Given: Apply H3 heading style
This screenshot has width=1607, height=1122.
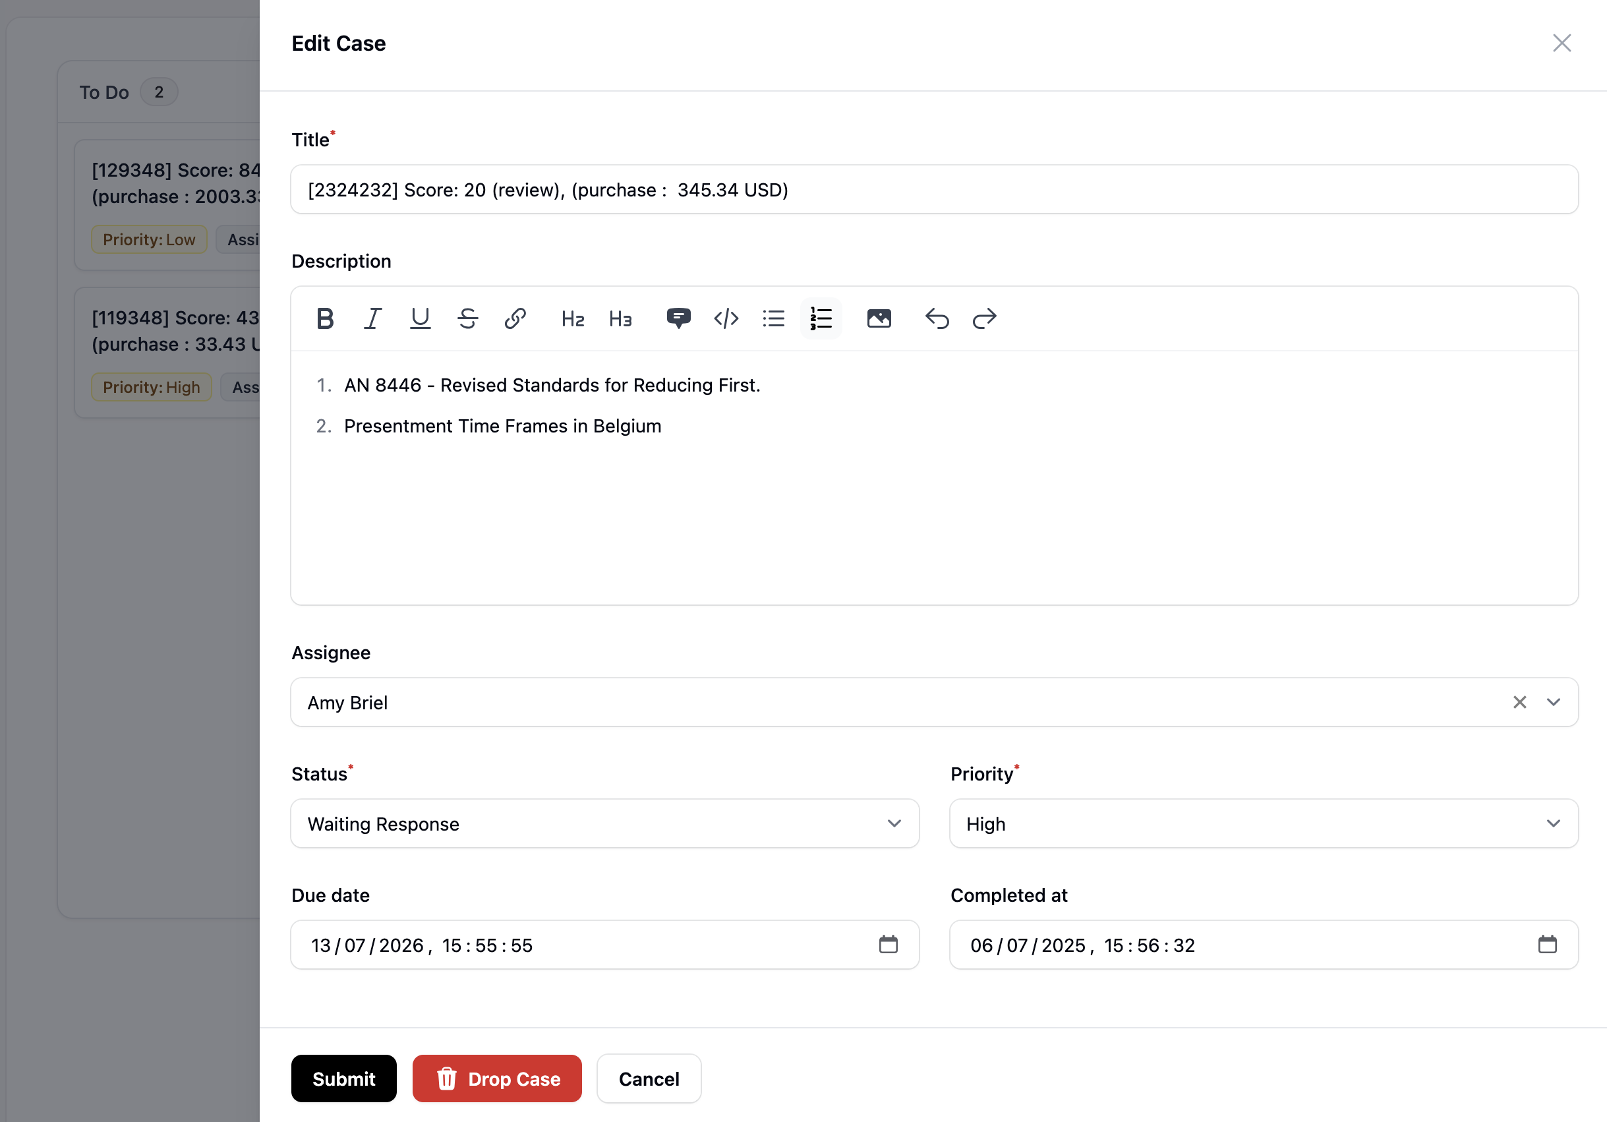Looking at the screenshot, I should (x=620, y=318).
